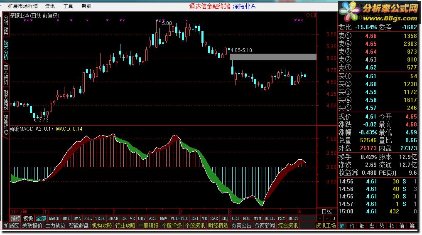Switch indicator to FSL
422x235 pixels.
[88, 218]
